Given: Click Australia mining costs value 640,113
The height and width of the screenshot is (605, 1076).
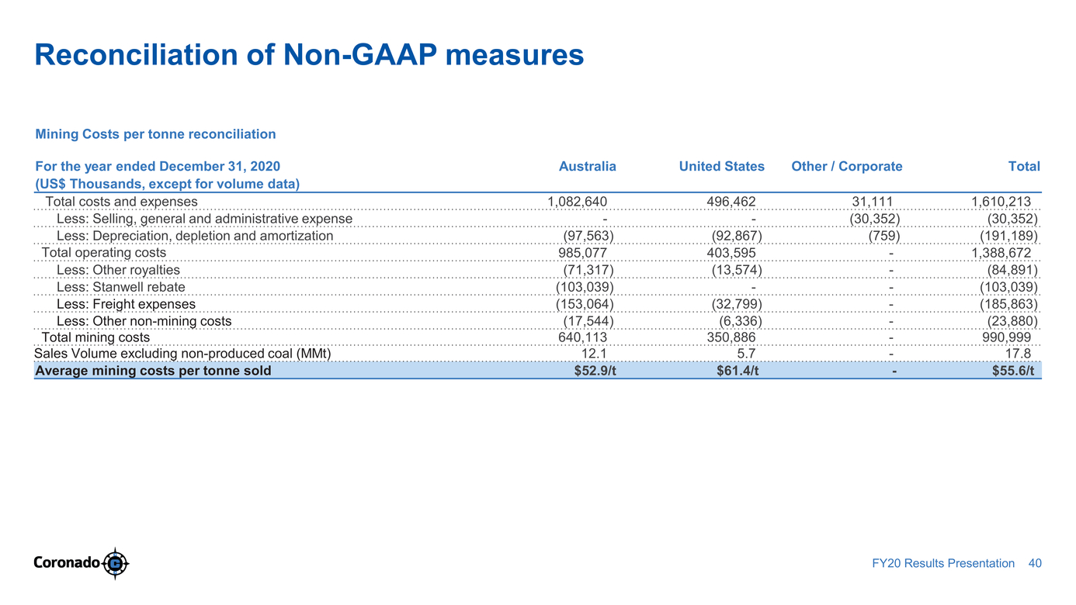Looking at the screenshot, I should click(x=583, y=337).
